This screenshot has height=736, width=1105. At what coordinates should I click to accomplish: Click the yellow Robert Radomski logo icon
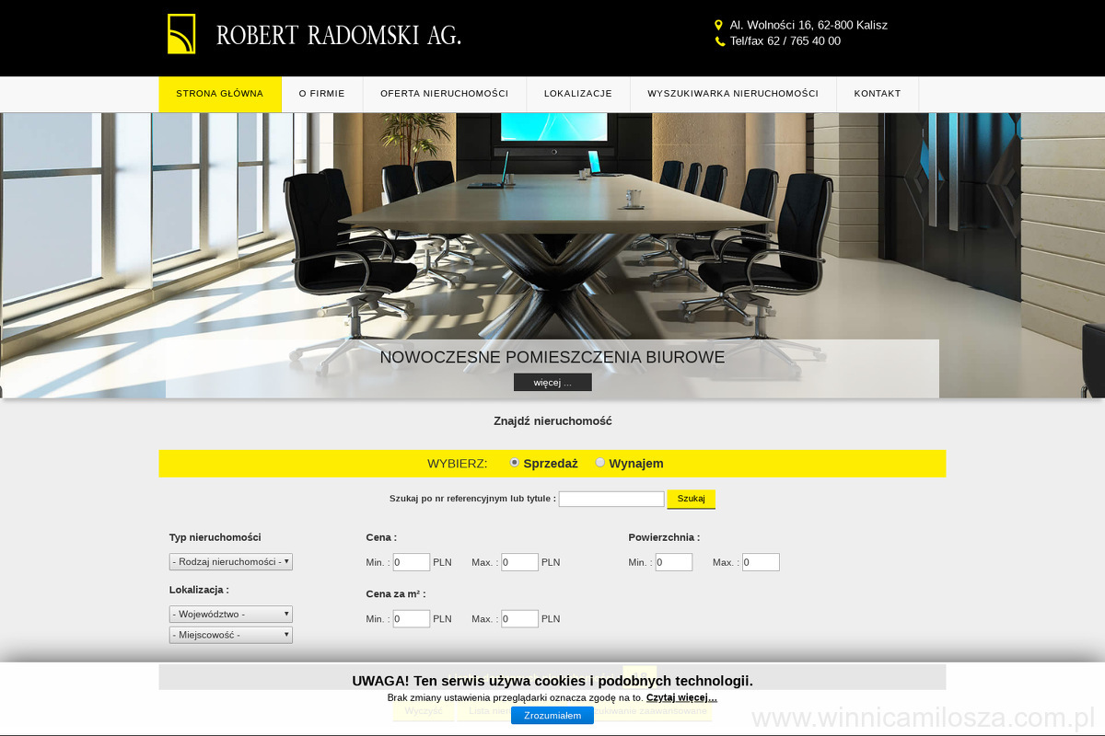click(x=181, y=34)
